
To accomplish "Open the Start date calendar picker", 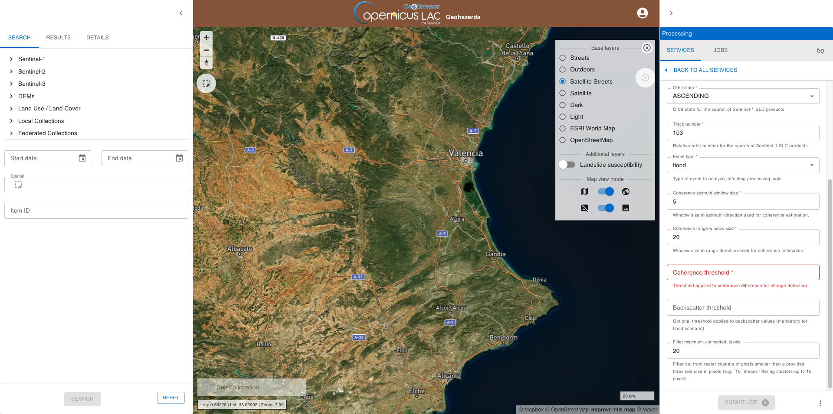I will coord(82,158).
